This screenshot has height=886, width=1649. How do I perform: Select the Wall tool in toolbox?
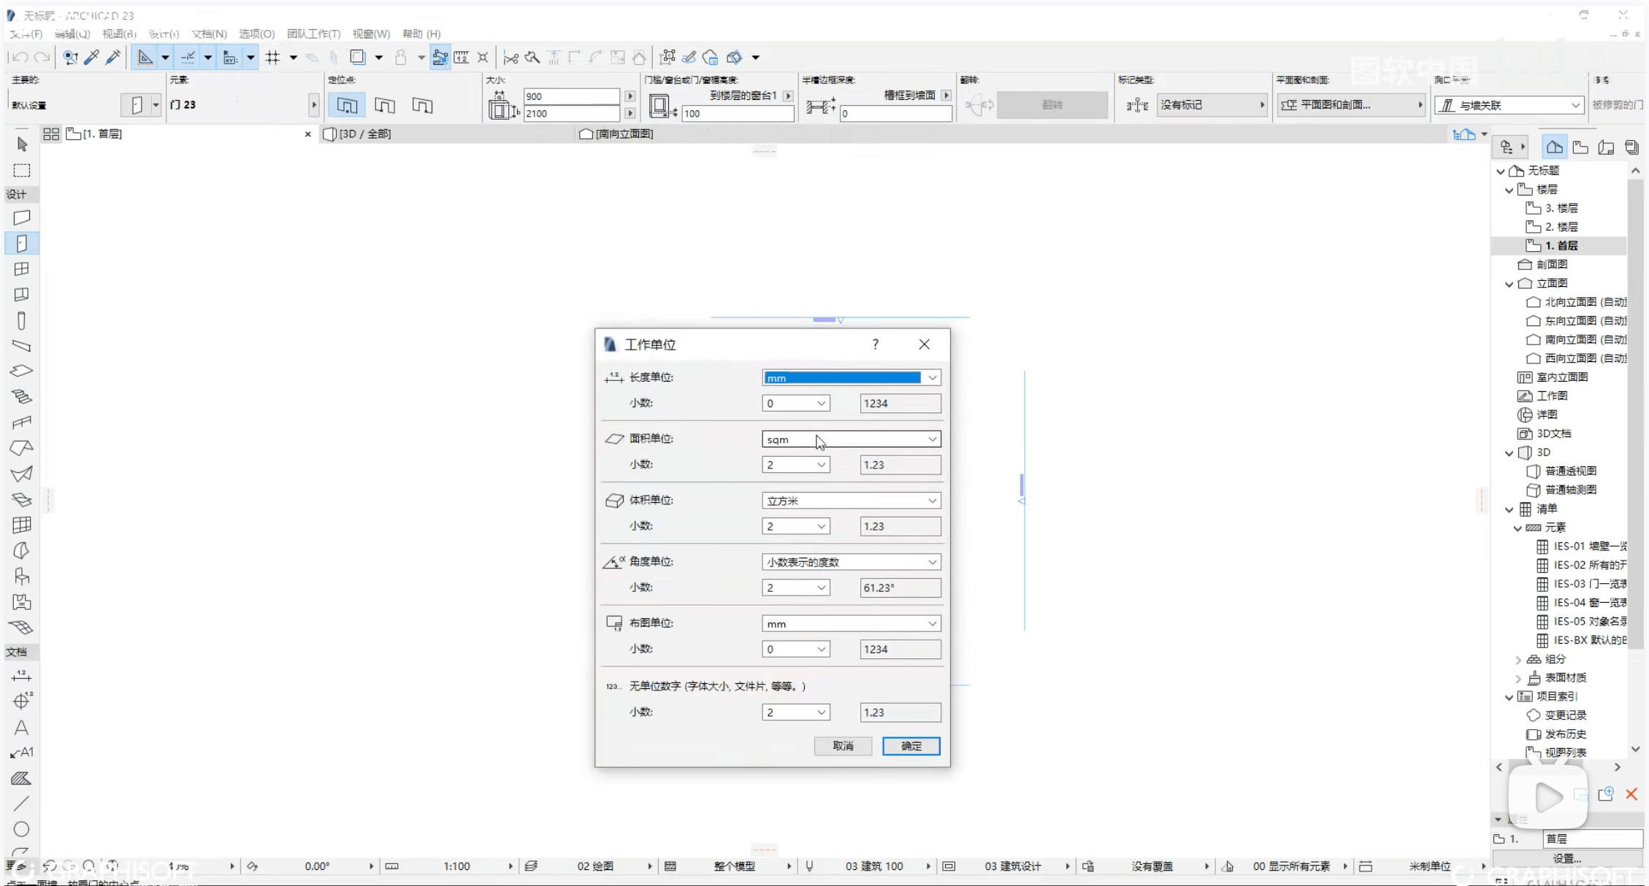[x=22, y=217]
